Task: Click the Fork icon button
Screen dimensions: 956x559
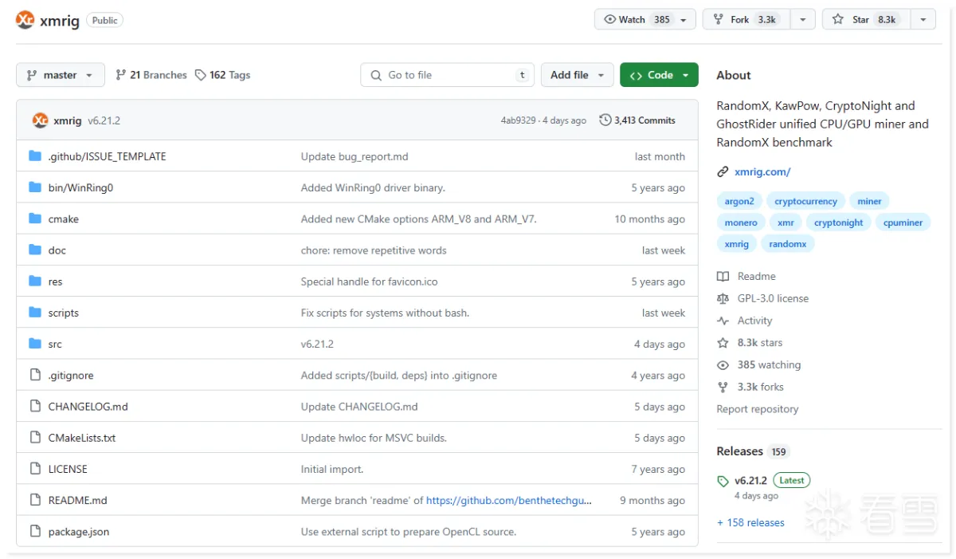Action: pyautogui.click(x=719, y=20)
